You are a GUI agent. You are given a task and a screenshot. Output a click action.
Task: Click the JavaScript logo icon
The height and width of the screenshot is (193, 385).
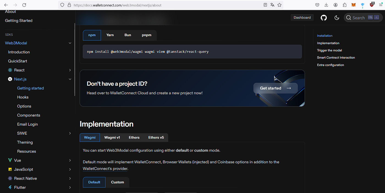10,169
